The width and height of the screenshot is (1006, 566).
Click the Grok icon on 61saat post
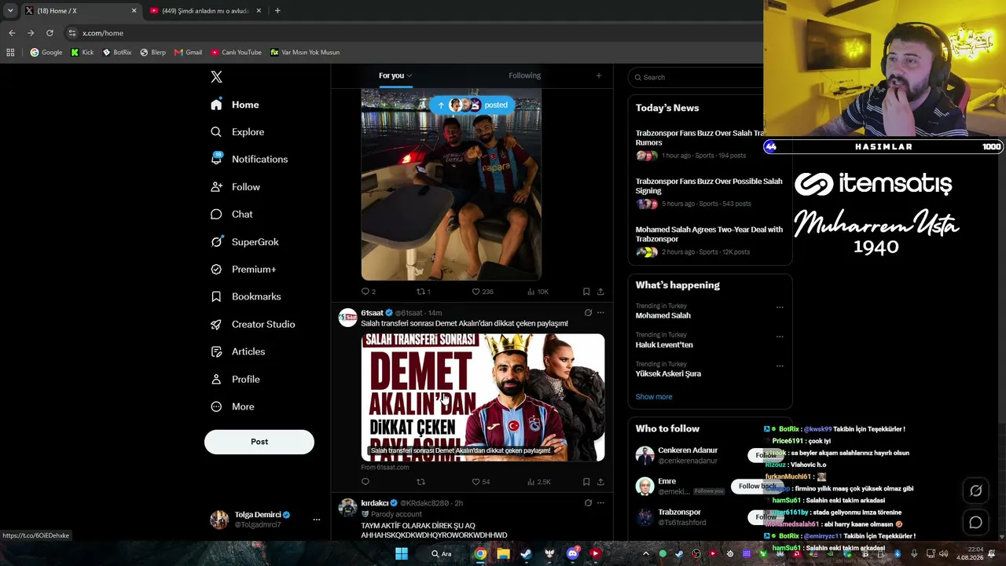(588, 313)
